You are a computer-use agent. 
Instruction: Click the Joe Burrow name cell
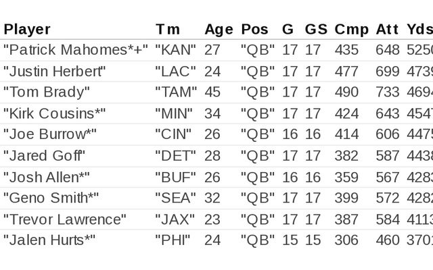tap(50, 134)
